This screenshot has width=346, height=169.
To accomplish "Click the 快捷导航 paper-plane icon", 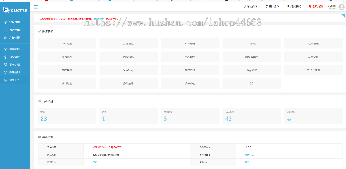I will (40, 32).
